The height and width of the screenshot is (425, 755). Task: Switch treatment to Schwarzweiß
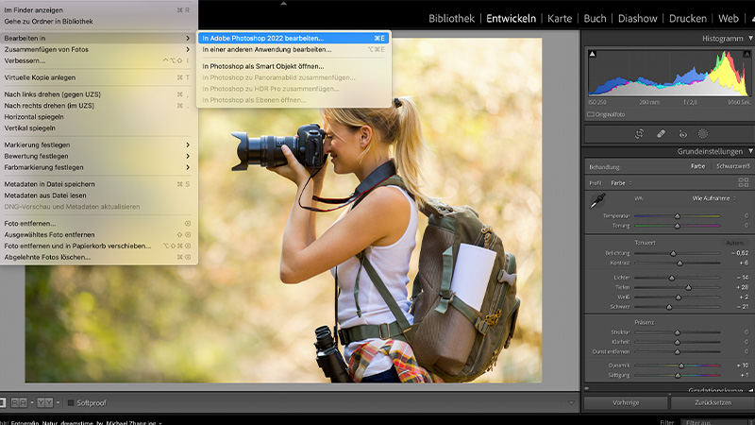732,166
